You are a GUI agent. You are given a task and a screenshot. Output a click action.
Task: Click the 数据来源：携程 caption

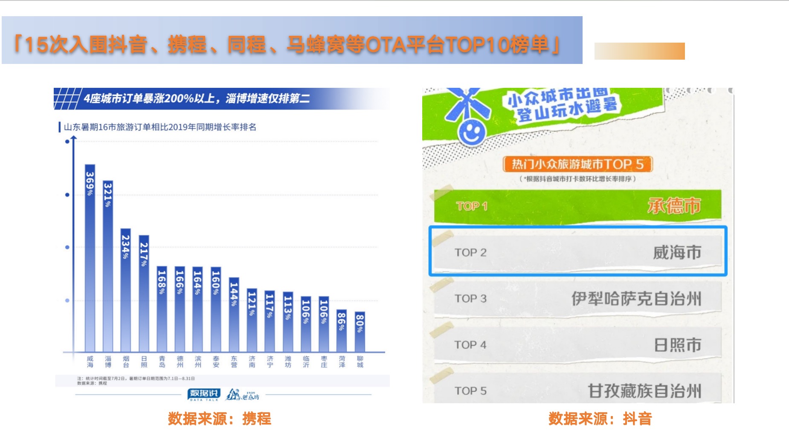tap(219, 419)
